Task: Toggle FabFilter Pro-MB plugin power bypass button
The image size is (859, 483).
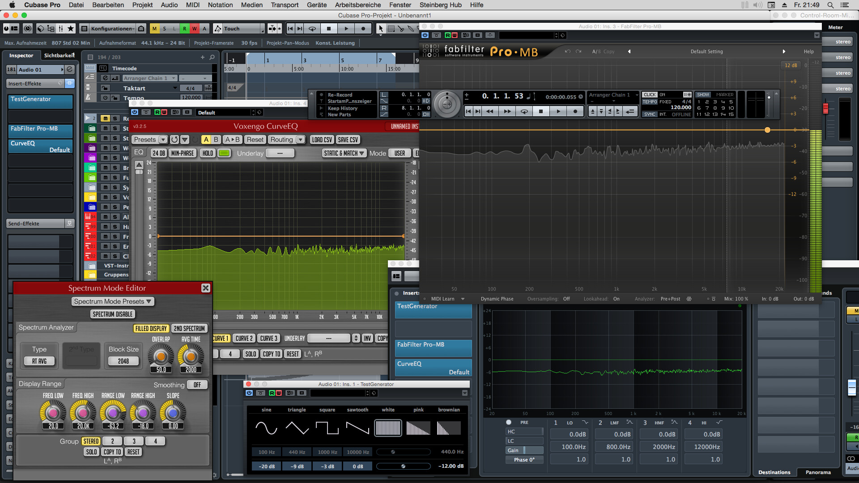Action: click(x=425, y=35)
